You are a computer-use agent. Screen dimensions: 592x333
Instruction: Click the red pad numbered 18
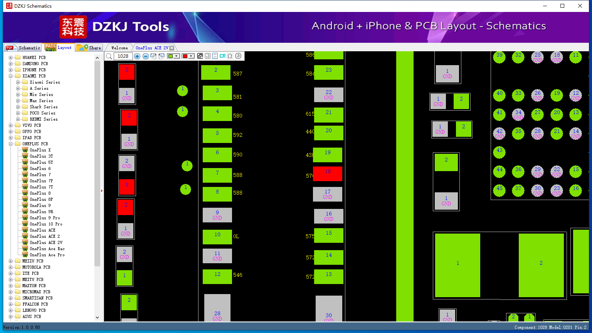tap(328, 174)
